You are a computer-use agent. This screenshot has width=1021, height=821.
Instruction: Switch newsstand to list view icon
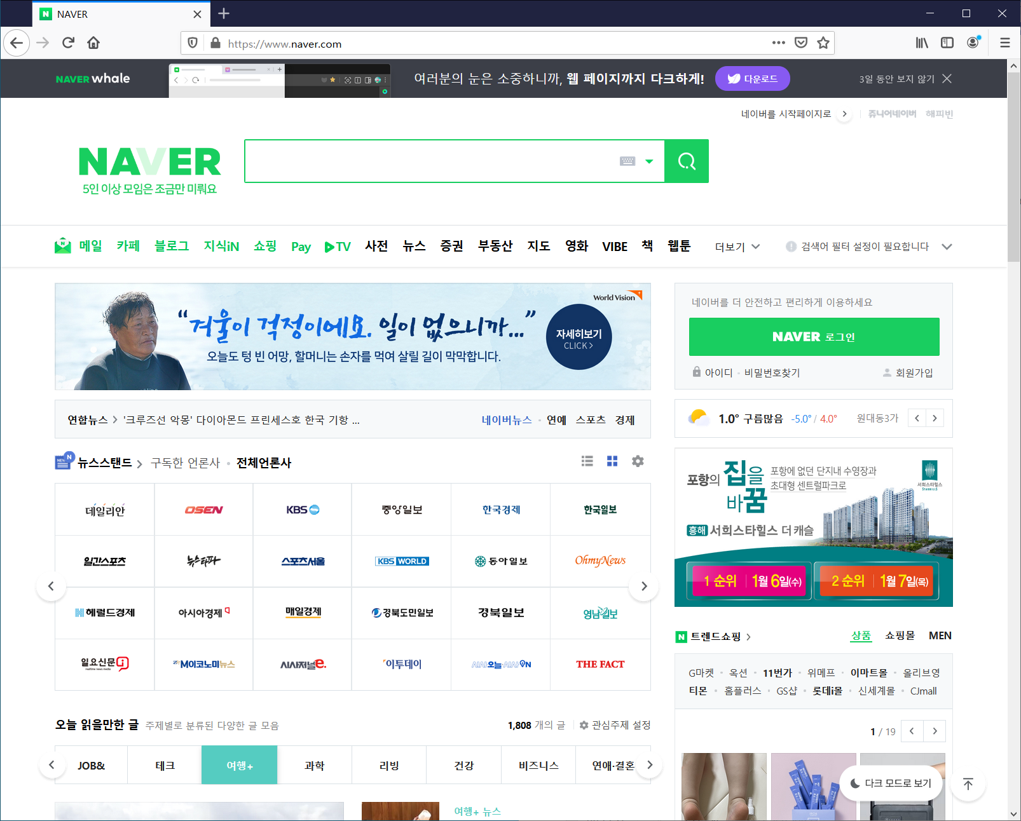(587, 461)
